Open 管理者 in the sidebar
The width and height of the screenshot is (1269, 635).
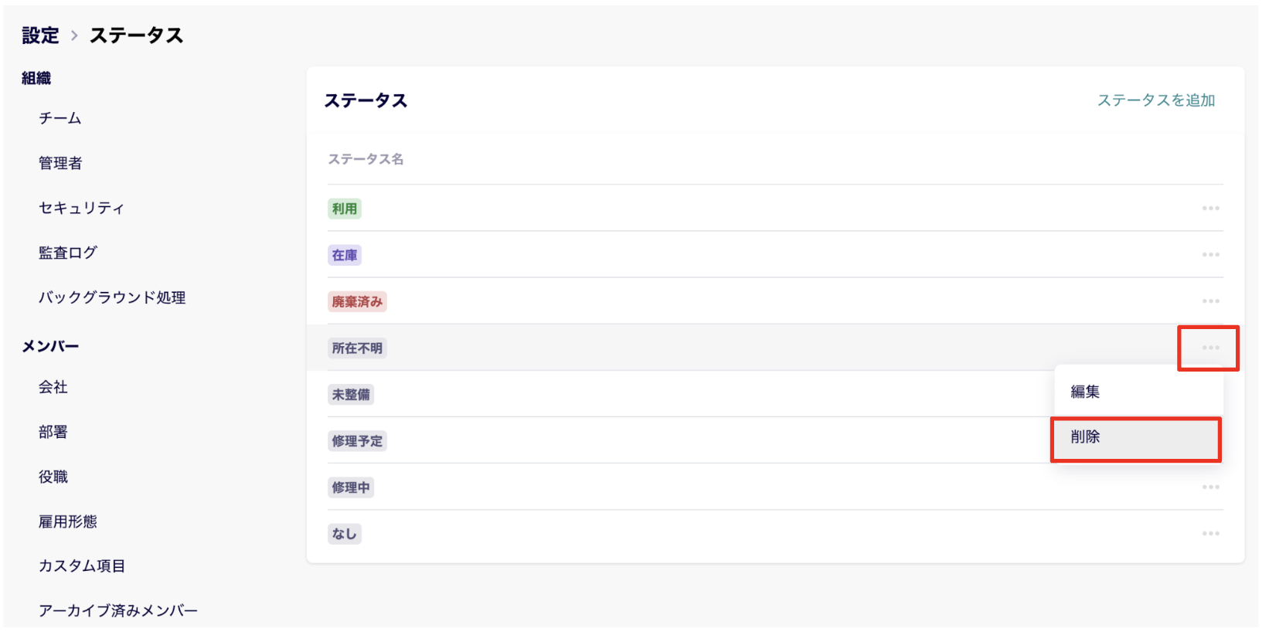60,163
